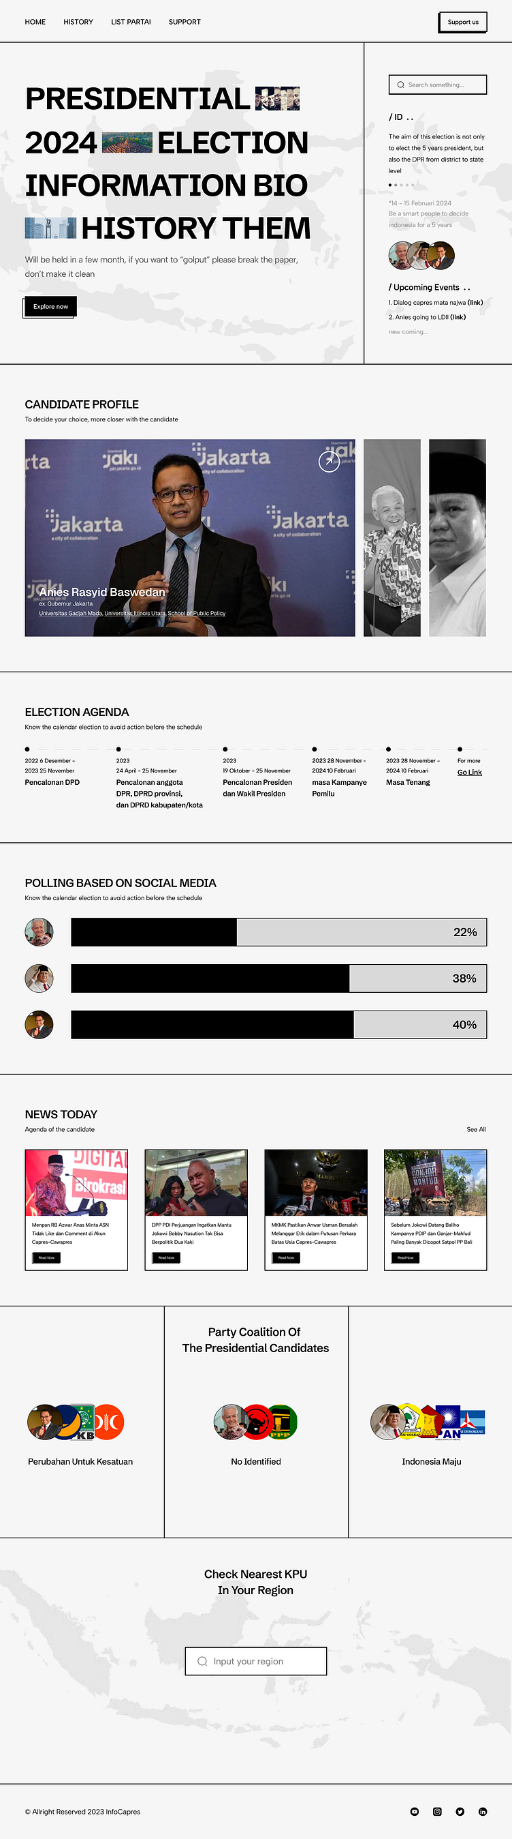Click the magnifier icon in the top search box
This screenshot has height=1839, width=512.
401,85
